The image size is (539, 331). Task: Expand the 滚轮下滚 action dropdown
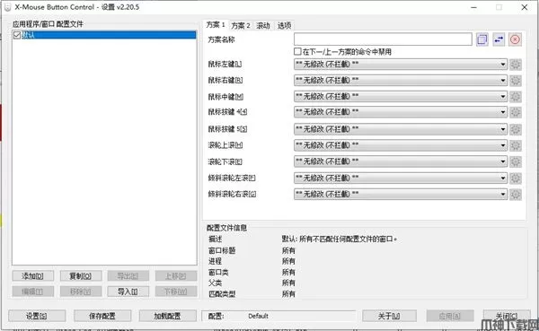[x=401, y=161]
